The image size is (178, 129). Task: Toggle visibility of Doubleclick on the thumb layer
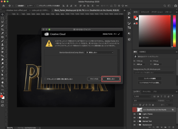coord(135,110)
